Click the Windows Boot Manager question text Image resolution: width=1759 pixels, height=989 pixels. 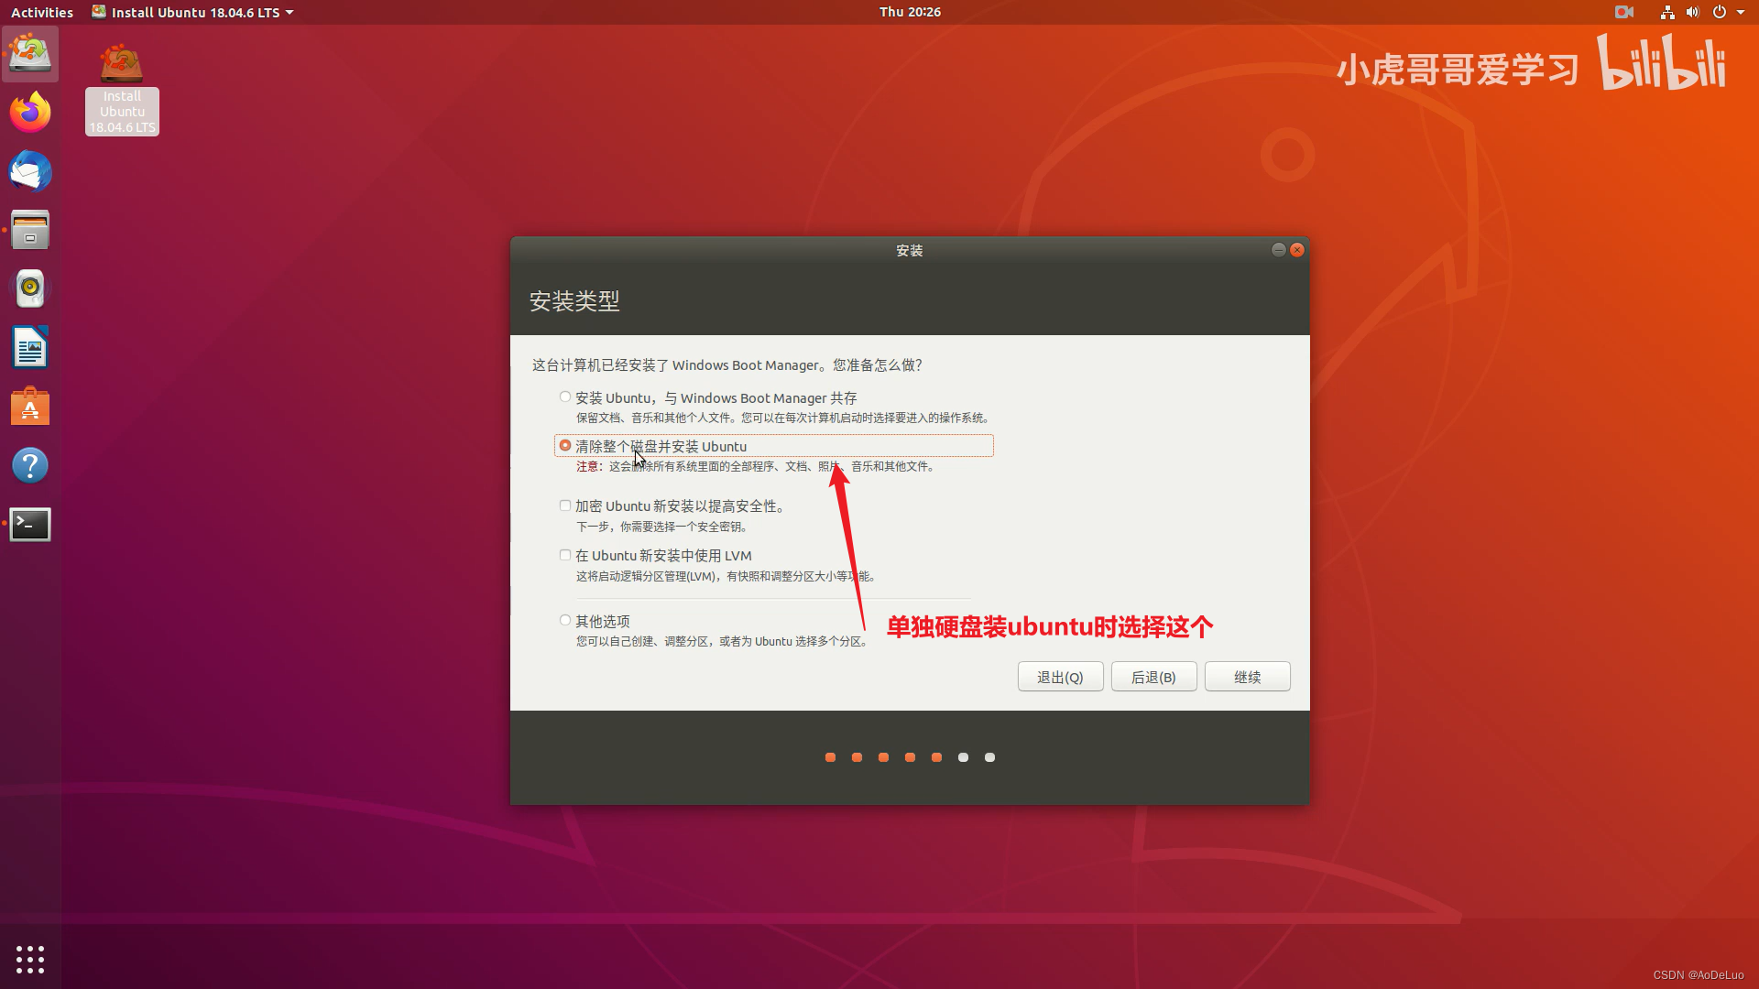727,364
